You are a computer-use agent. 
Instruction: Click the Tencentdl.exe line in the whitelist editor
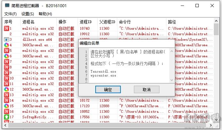point(103,71)
